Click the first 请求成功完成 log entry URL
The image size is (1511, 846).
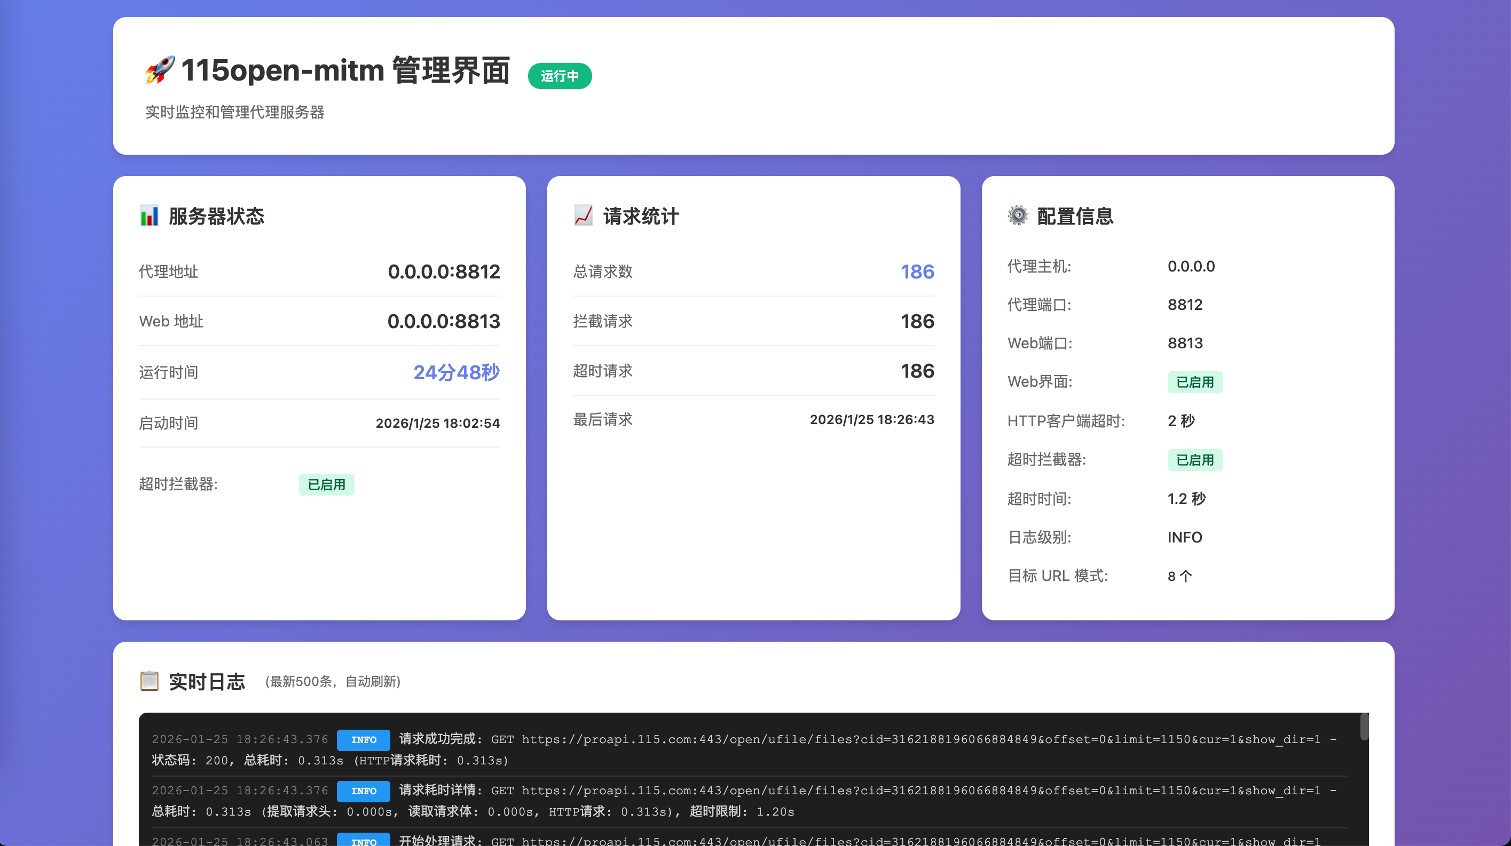(x=921, y=739)
